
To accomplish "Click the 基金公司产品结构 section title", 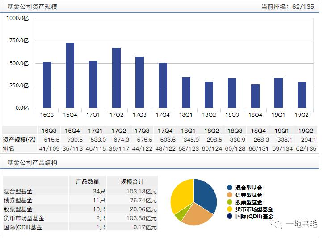I will coord(32,163).
